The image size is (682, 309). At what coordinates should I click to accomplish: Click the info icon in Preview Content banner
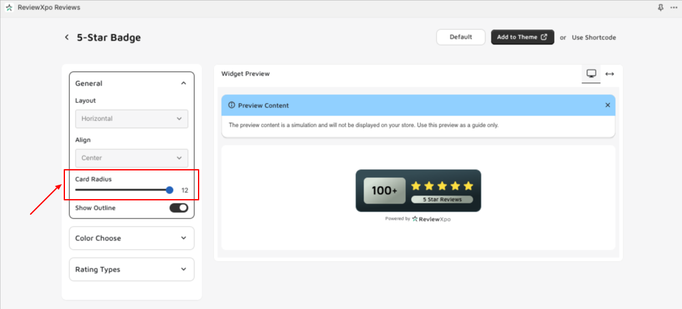[231, 105]
